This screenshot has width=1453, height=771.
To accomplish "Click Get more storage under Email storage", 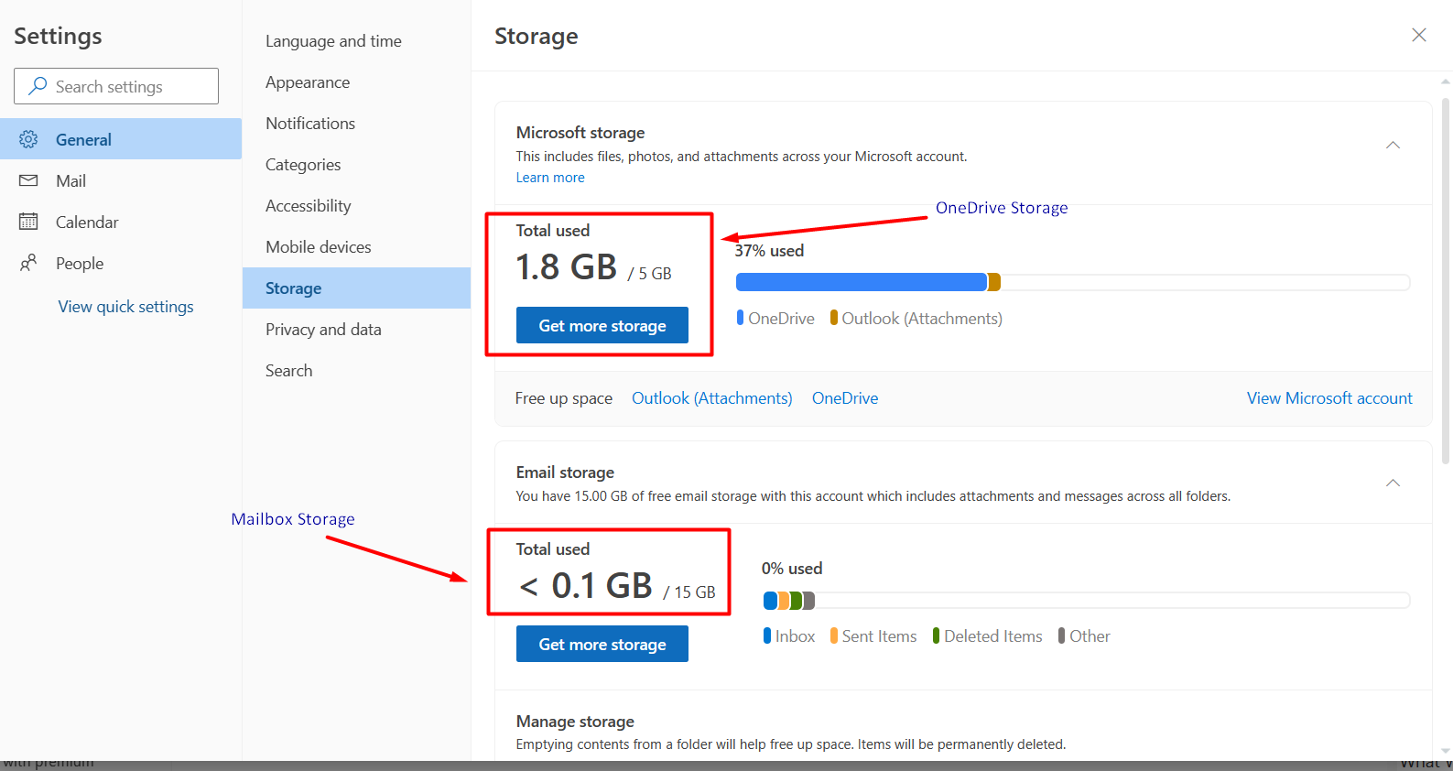I will pos(602,644).
